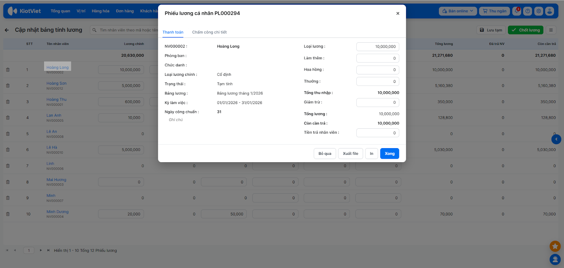Viewport: 564px width, 268px height.
Task: Expand the blue side panel chevron
Action: (x=556, y=139)
